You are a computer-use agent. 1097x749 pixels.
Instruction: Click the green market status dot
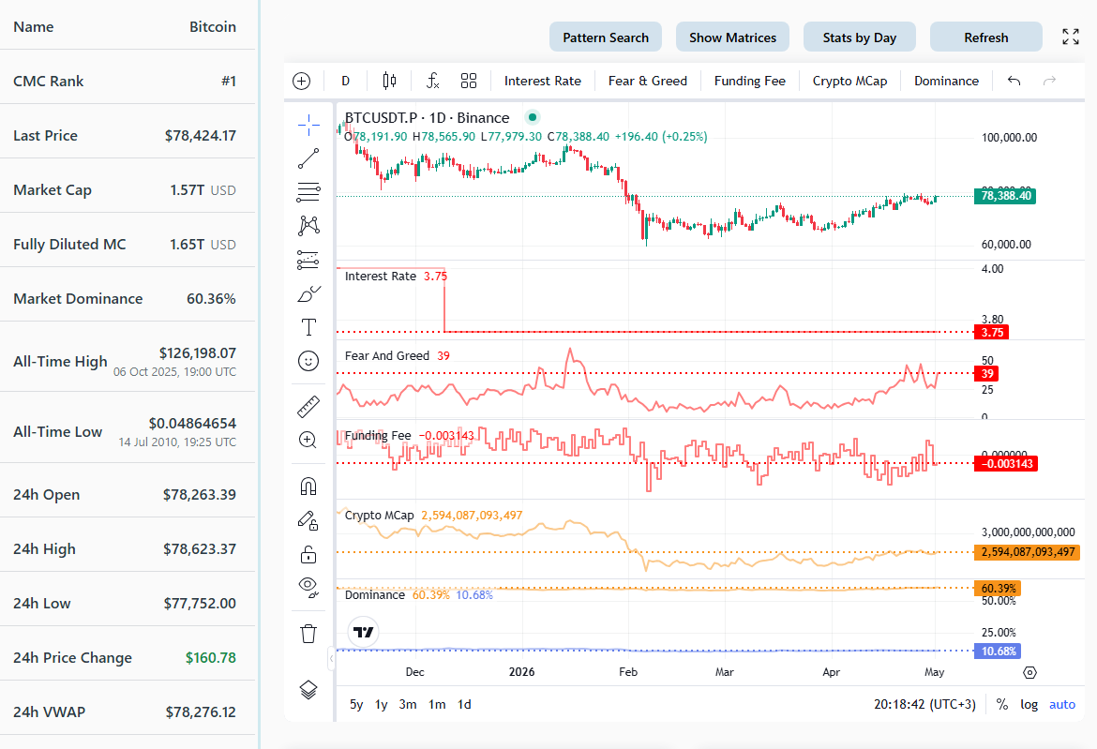coord(533,117)
